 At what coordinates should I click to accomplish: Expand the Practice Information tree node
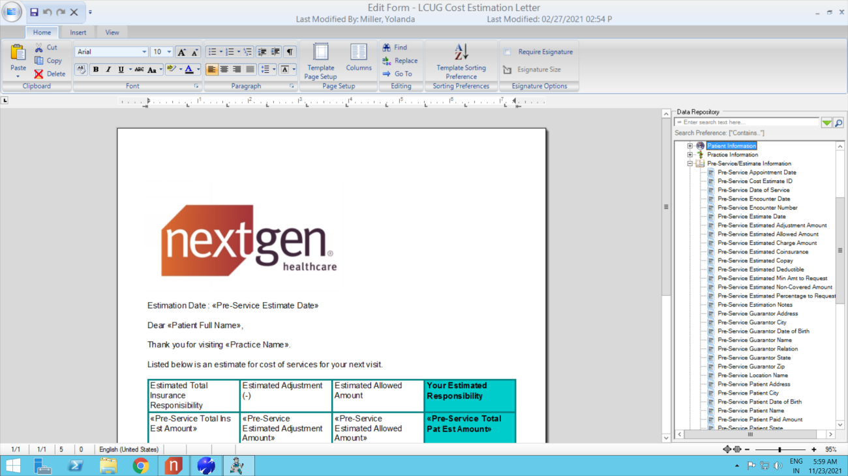tap(690, 155)
